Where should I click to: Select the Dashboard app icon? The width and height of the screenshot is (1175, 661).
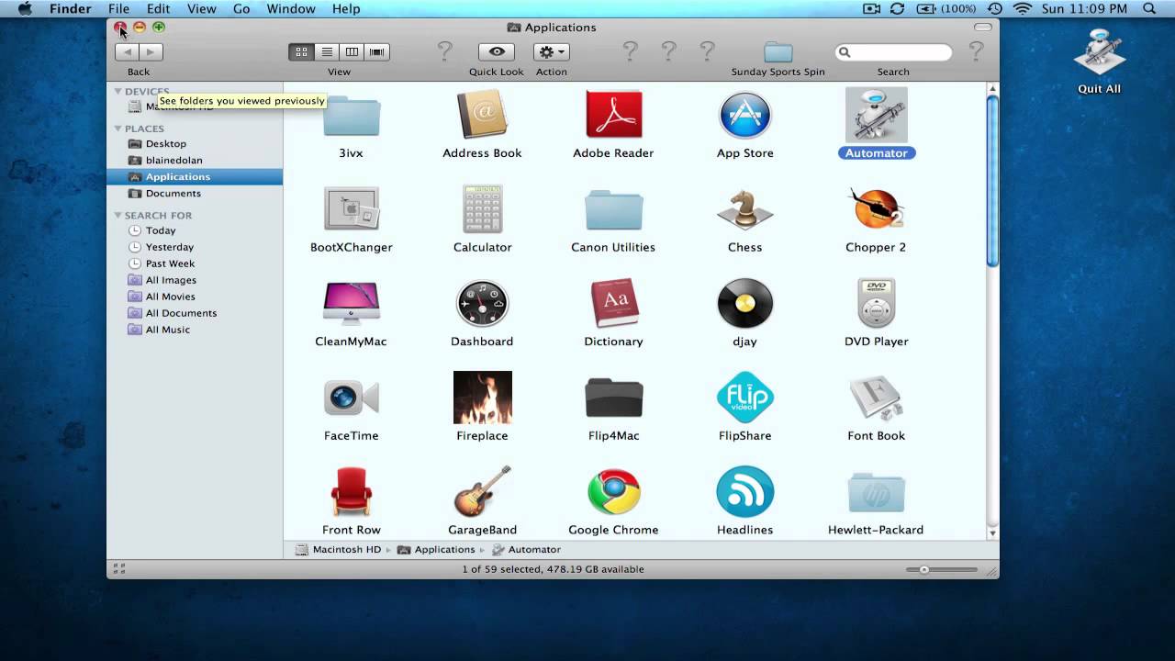tap(482, 304)
